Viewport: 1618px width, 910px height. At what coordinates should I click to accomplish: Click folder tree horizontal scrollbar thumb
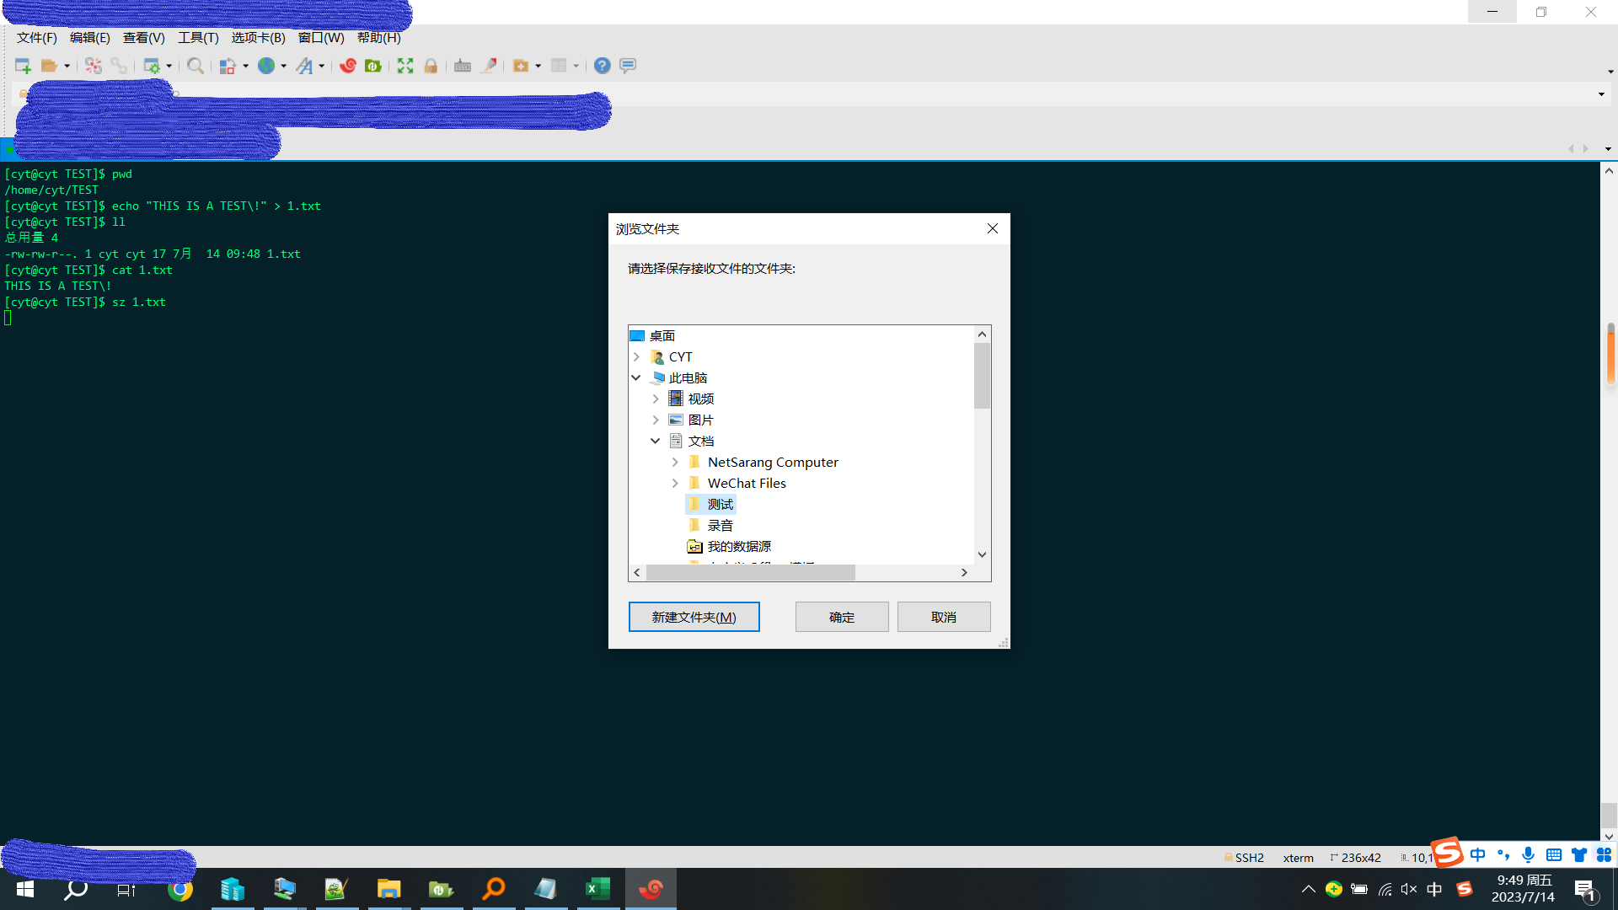pyautogui.click(x=750, y=573)
